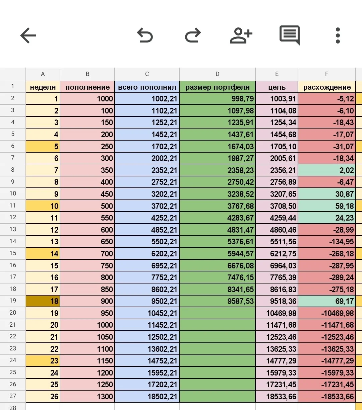Select the 'пополнение' header cell
Viewport: 362px width, 410px height.
[x=87, y=87]
